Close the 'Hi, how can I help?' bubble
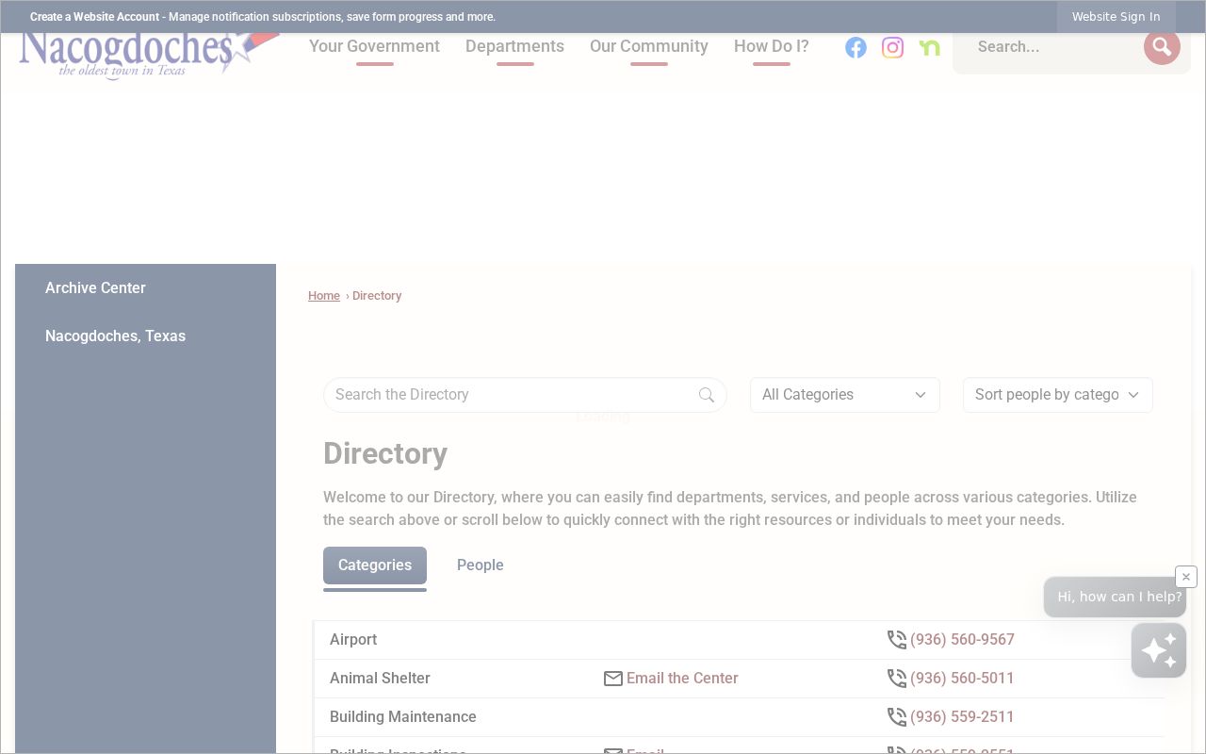Viewport: 1206px width, 754px height. [1186, 577]
